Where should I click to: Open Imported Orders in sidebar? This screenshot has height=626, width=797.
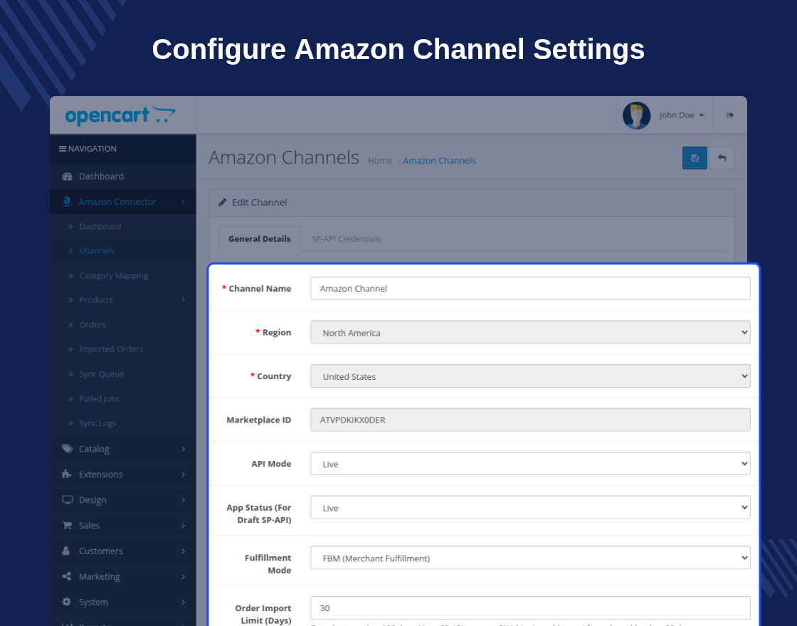[111, 349]
